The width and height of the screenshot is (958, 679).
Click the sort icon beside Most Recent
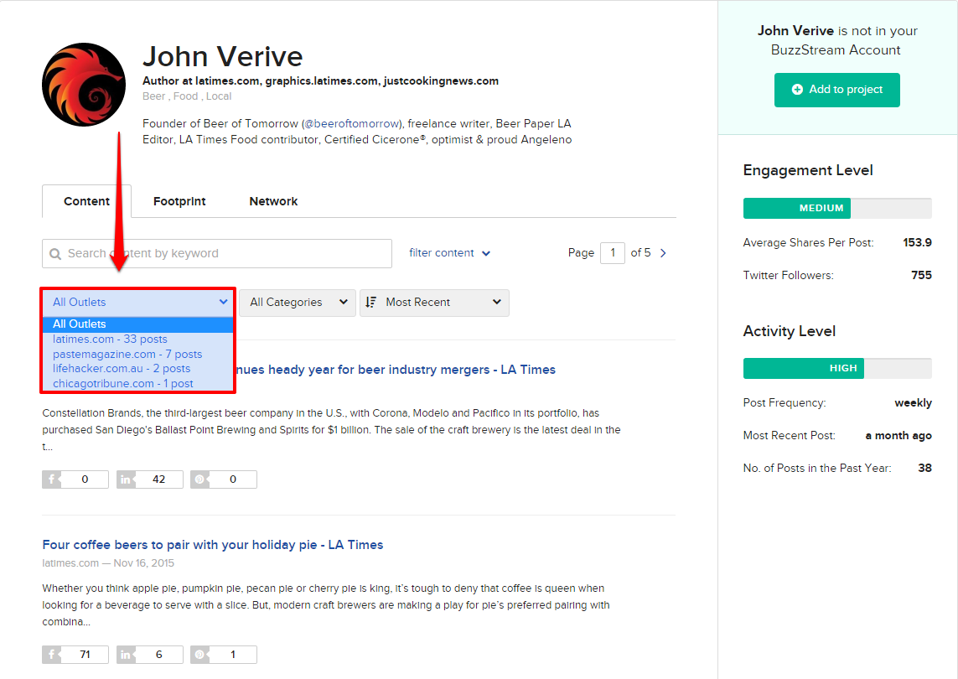[x=374, y=303]
